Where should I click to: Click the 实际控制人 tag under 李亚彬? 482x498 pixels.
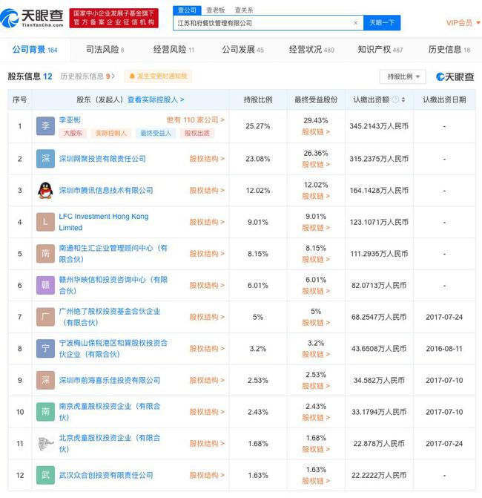coord(111,133)
